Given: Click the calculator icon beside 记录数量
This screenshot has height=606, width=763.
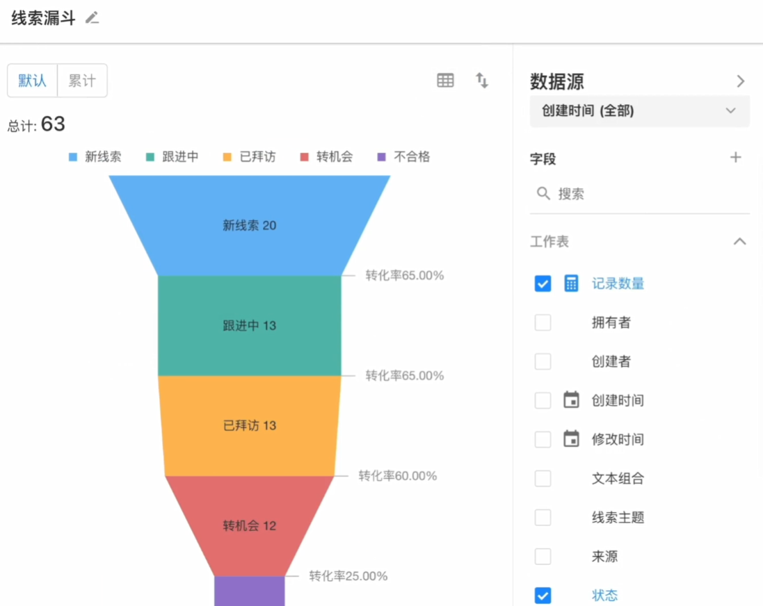Looking at the screenshot, I should [x=571, y=284].
